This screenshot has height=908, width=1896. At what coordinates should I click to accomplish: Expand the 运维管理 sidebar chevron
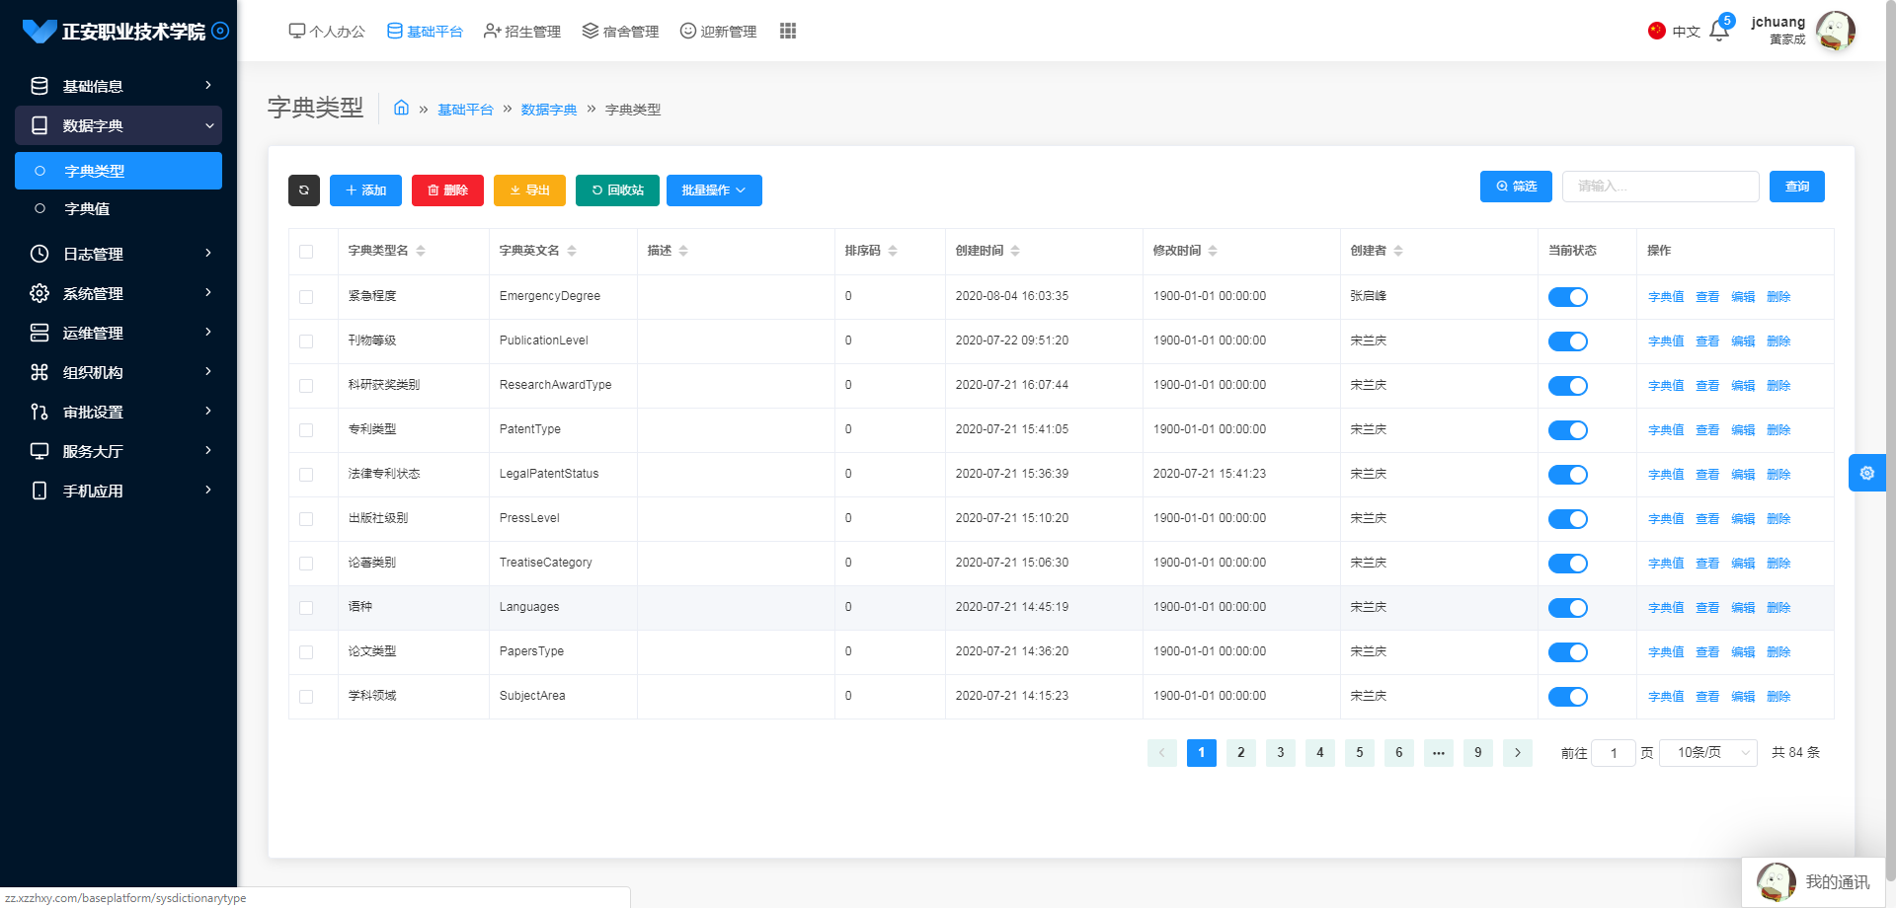(x=208, y=333)
